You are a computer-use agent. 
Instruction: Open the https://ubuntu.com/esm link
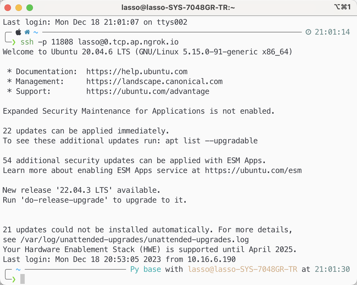(x=253, y=171)
